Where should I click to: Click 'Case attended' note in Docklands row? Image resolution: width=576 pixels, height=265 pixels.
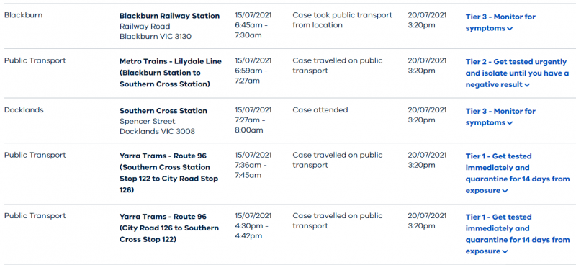(x=320, y=110)
